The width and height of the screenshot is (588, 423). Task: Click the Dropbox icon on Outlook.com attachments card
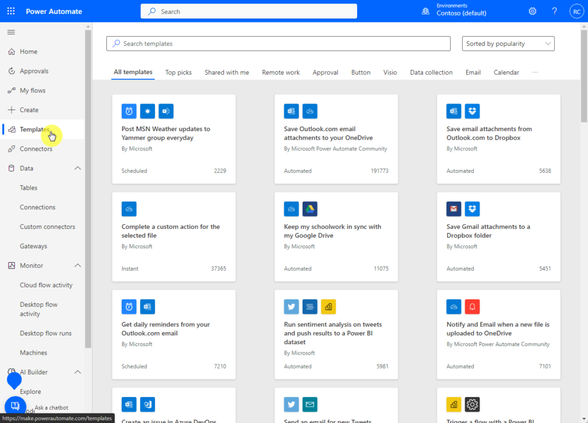click(x=472, y=111)
